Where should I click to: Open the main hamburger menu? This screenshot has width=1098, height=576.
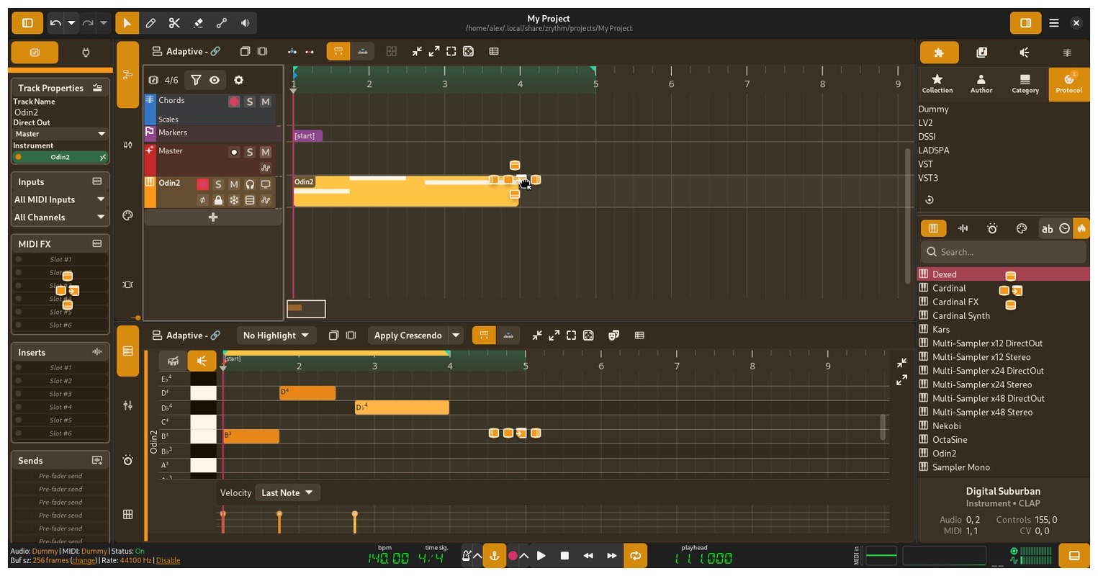coord(1054,23)
